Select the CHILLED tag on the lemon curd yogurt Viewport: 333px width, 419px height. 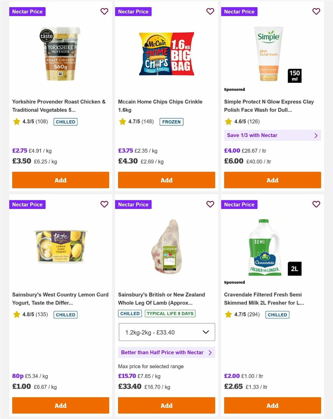click(x=65, y=314)
